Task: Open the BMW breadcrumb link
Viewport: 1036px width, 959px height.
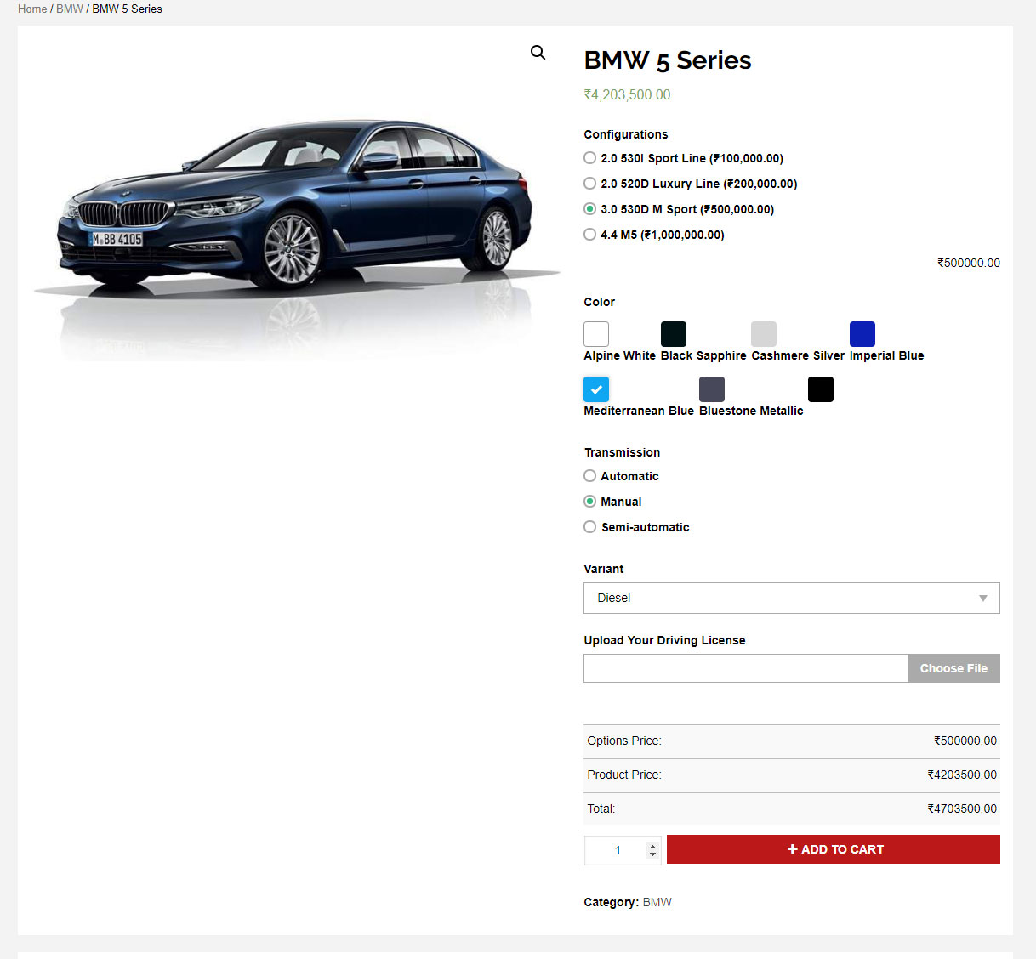Action: 70,9
